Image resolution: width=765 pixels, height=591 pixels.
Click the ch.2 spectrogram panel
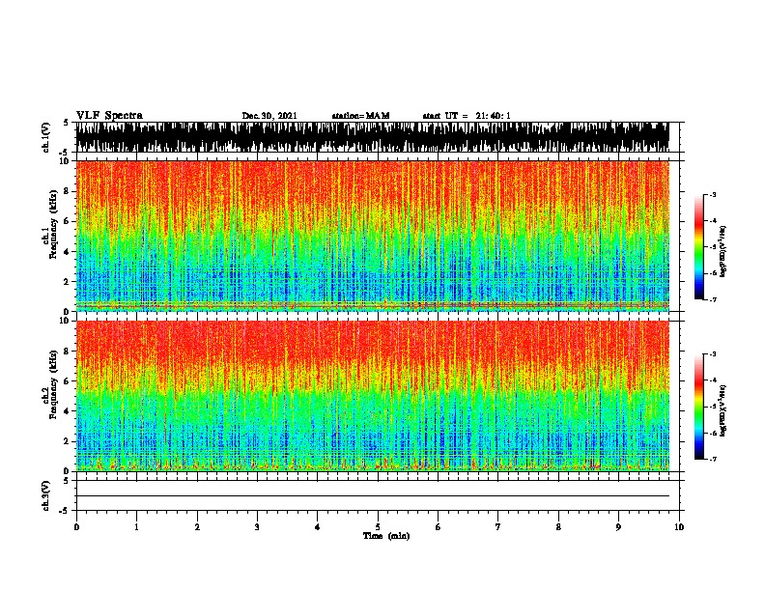tap(372, 396)
